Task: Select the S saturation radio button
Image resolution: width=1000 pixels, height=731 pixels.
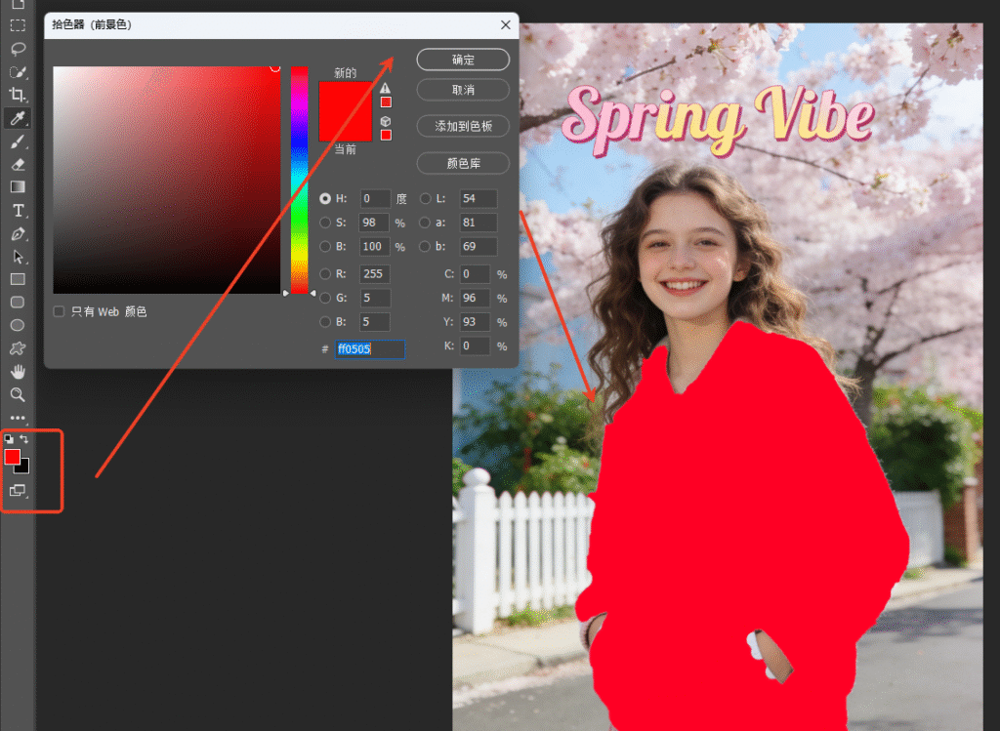Action: tap(325, 223)
